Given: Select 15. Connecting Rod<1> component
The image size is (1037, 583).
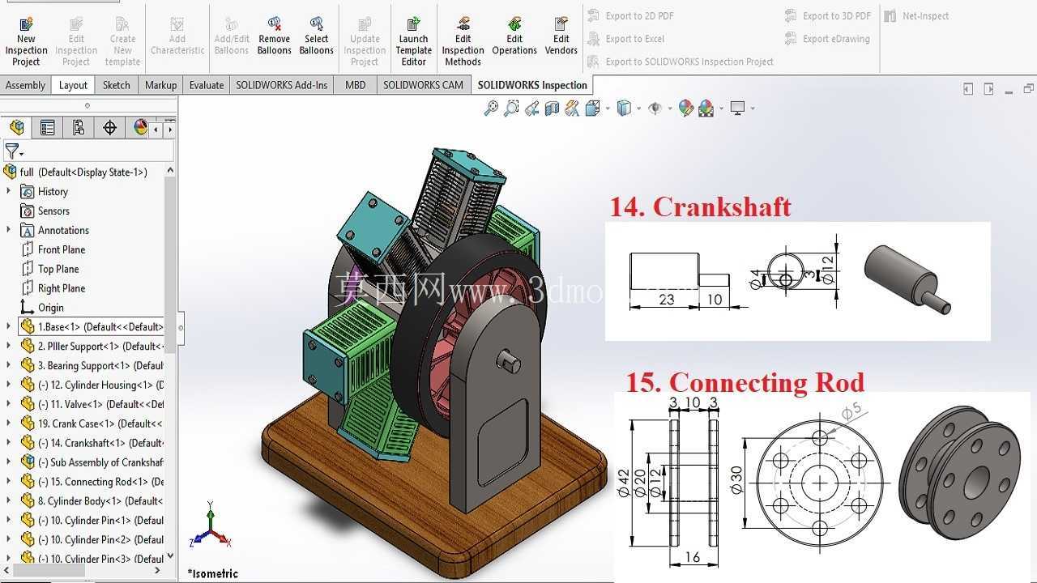Looking at the screenshot, I should (92, 482).
